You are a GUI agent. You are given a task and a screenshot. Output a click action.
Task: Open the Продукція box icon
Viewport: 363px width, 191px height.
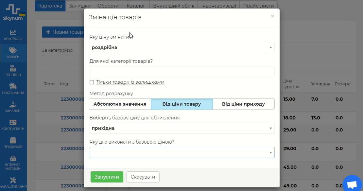coord(13,140)
